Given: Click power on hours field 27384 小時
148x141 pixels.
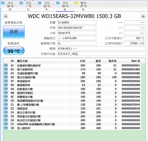Looking at the screenshot, I should 135,43.
